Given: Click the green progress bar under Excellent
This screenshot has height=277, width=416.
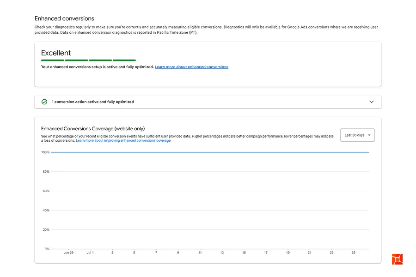Looking at the screenshot, I should pos(88,60).
